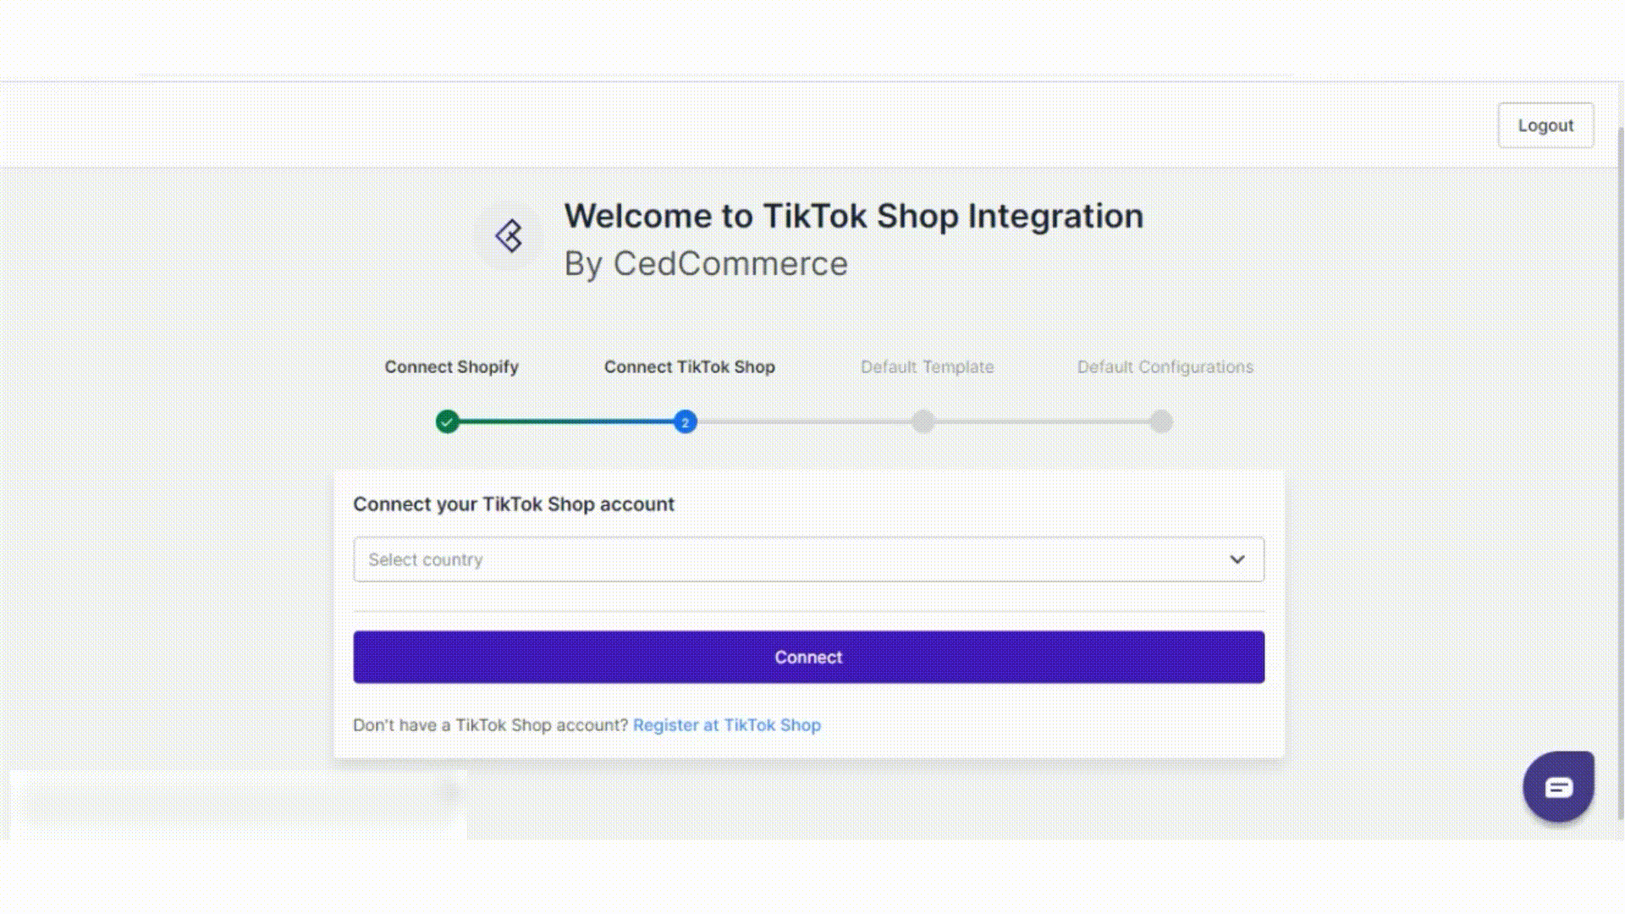Image resolution: width=1625 pixels, height=914 pixels.
Task: Click the 'By CedCommerce' subtitle
Action: [705, 264]
